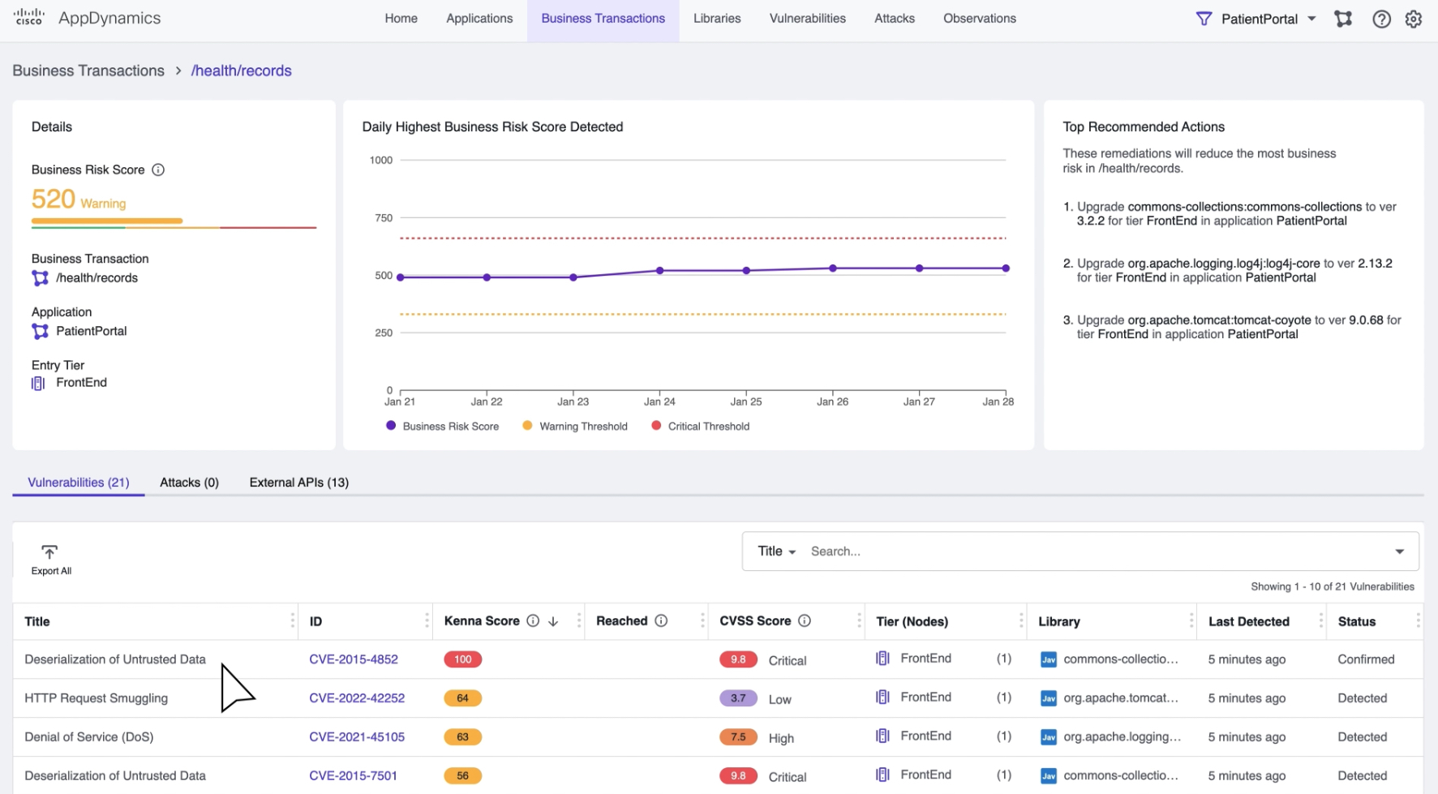Open the settings gear icon
The width and height of the screenshot is (1438, 794).
pyautogui.click(x=1414, y=19)
